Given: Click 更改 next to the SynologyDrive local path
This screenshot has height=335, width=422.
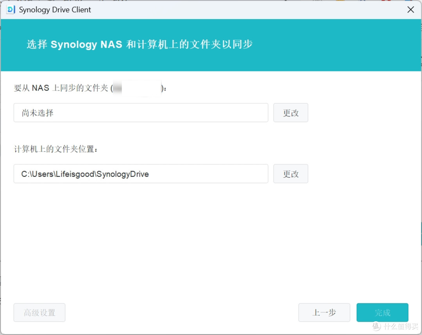Looking at the screenshot, I should click(291, 174).
